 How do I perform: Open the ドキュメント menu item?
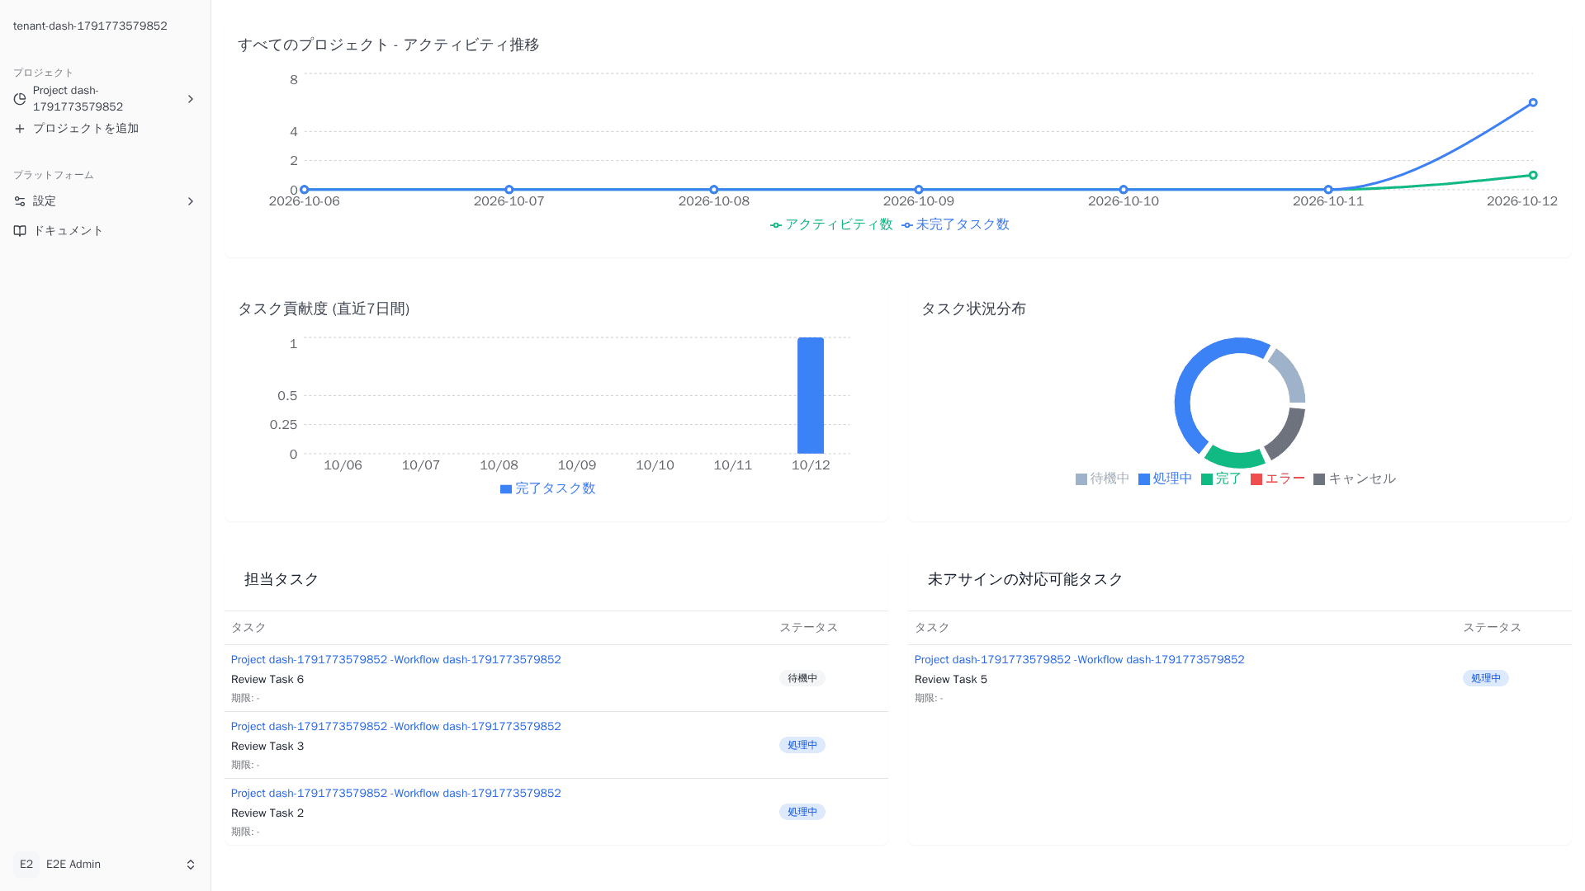click(105, 231)
